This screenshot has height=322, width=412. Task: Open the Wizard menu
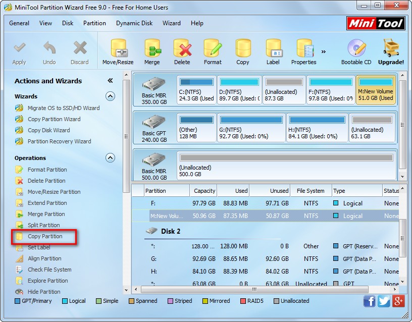coord(172,23)
